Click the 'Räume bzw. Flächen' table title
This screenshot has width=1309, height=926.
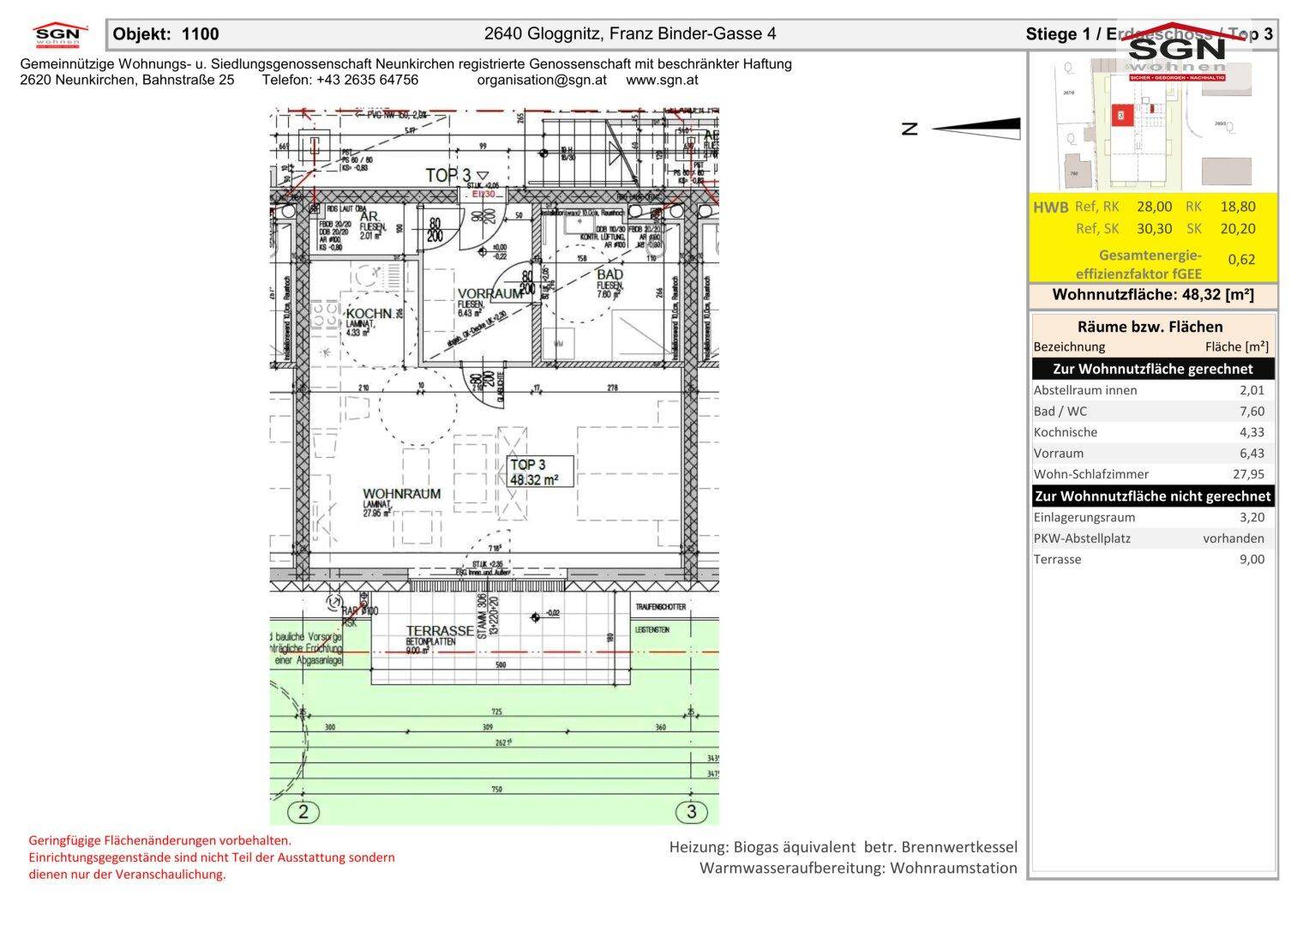coord(1150,327)
